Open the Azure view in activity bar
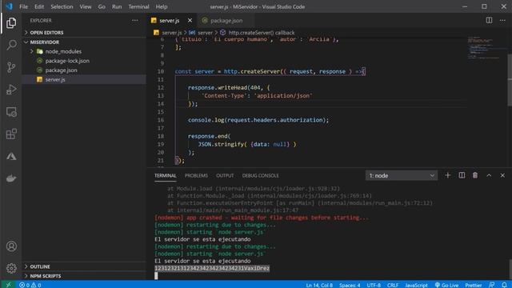Screen dimensions: 512x288 point(11,157)
